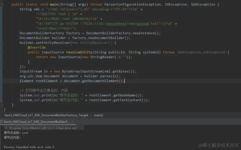Viewport: 241px width, 150px height.
Task: Click builder.parse(in) call
Action: (101, 76)
